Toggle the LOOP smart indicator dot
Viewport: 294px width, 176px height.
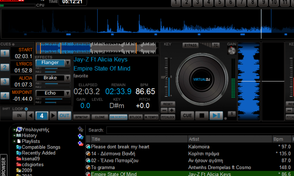point(26,109)
